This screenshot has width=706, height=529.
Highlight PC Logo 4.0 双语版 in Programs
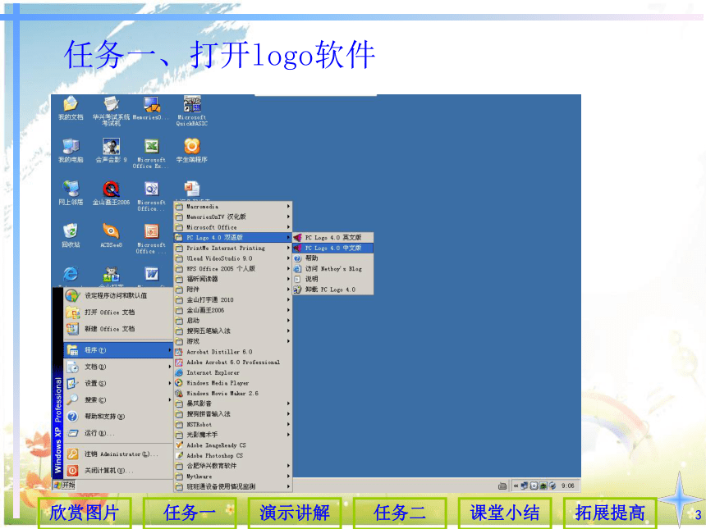pyautogui.click(x=233, y=238)
